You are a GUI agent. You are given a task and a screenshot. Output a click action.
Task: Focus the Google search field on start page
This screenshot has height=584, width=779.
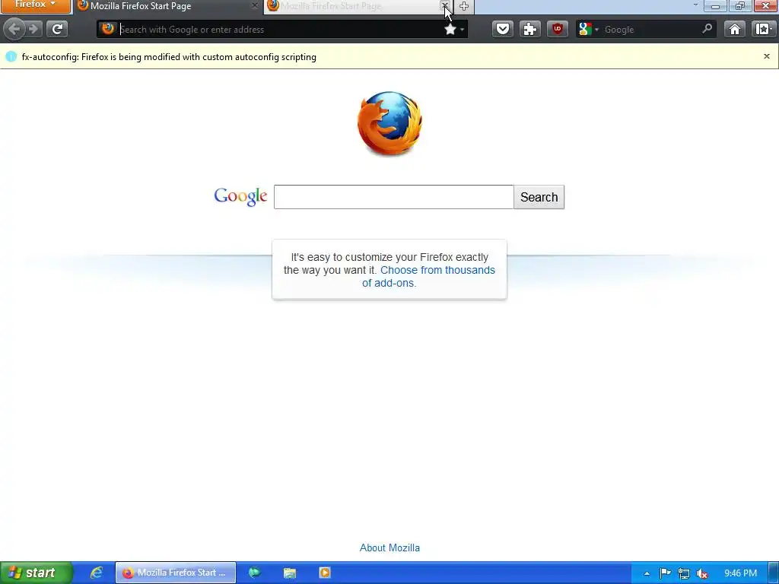(393, 197)
